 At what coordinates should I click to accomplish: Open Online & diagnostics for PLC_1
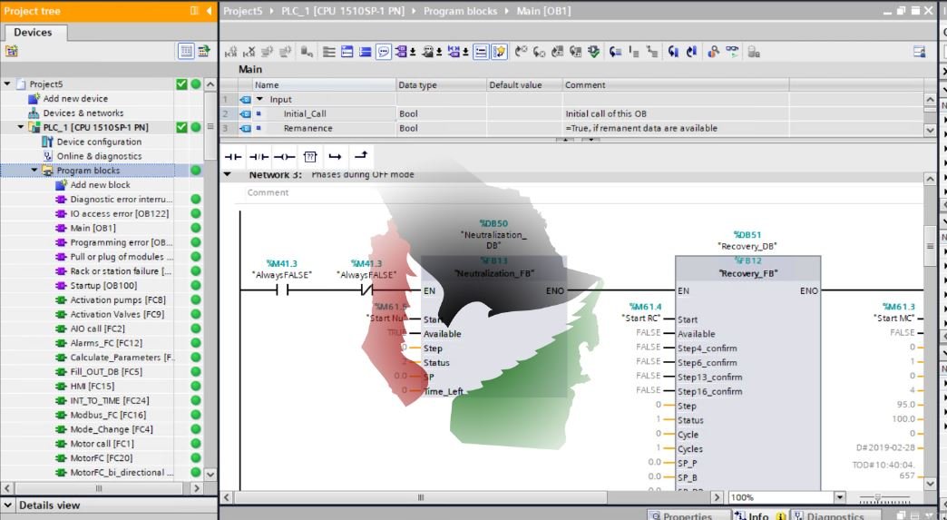pos(99,156)
